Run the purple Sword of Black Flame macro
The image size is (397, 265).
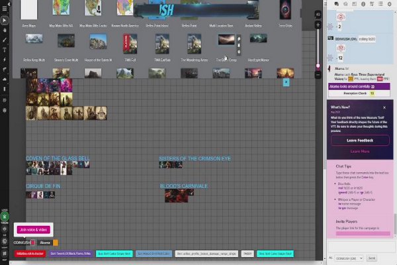(71, 254)
